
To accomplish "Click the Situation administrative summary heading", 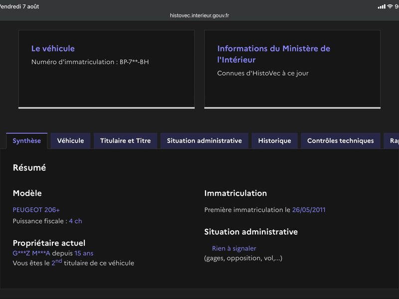I will click(x=251, y=232).
